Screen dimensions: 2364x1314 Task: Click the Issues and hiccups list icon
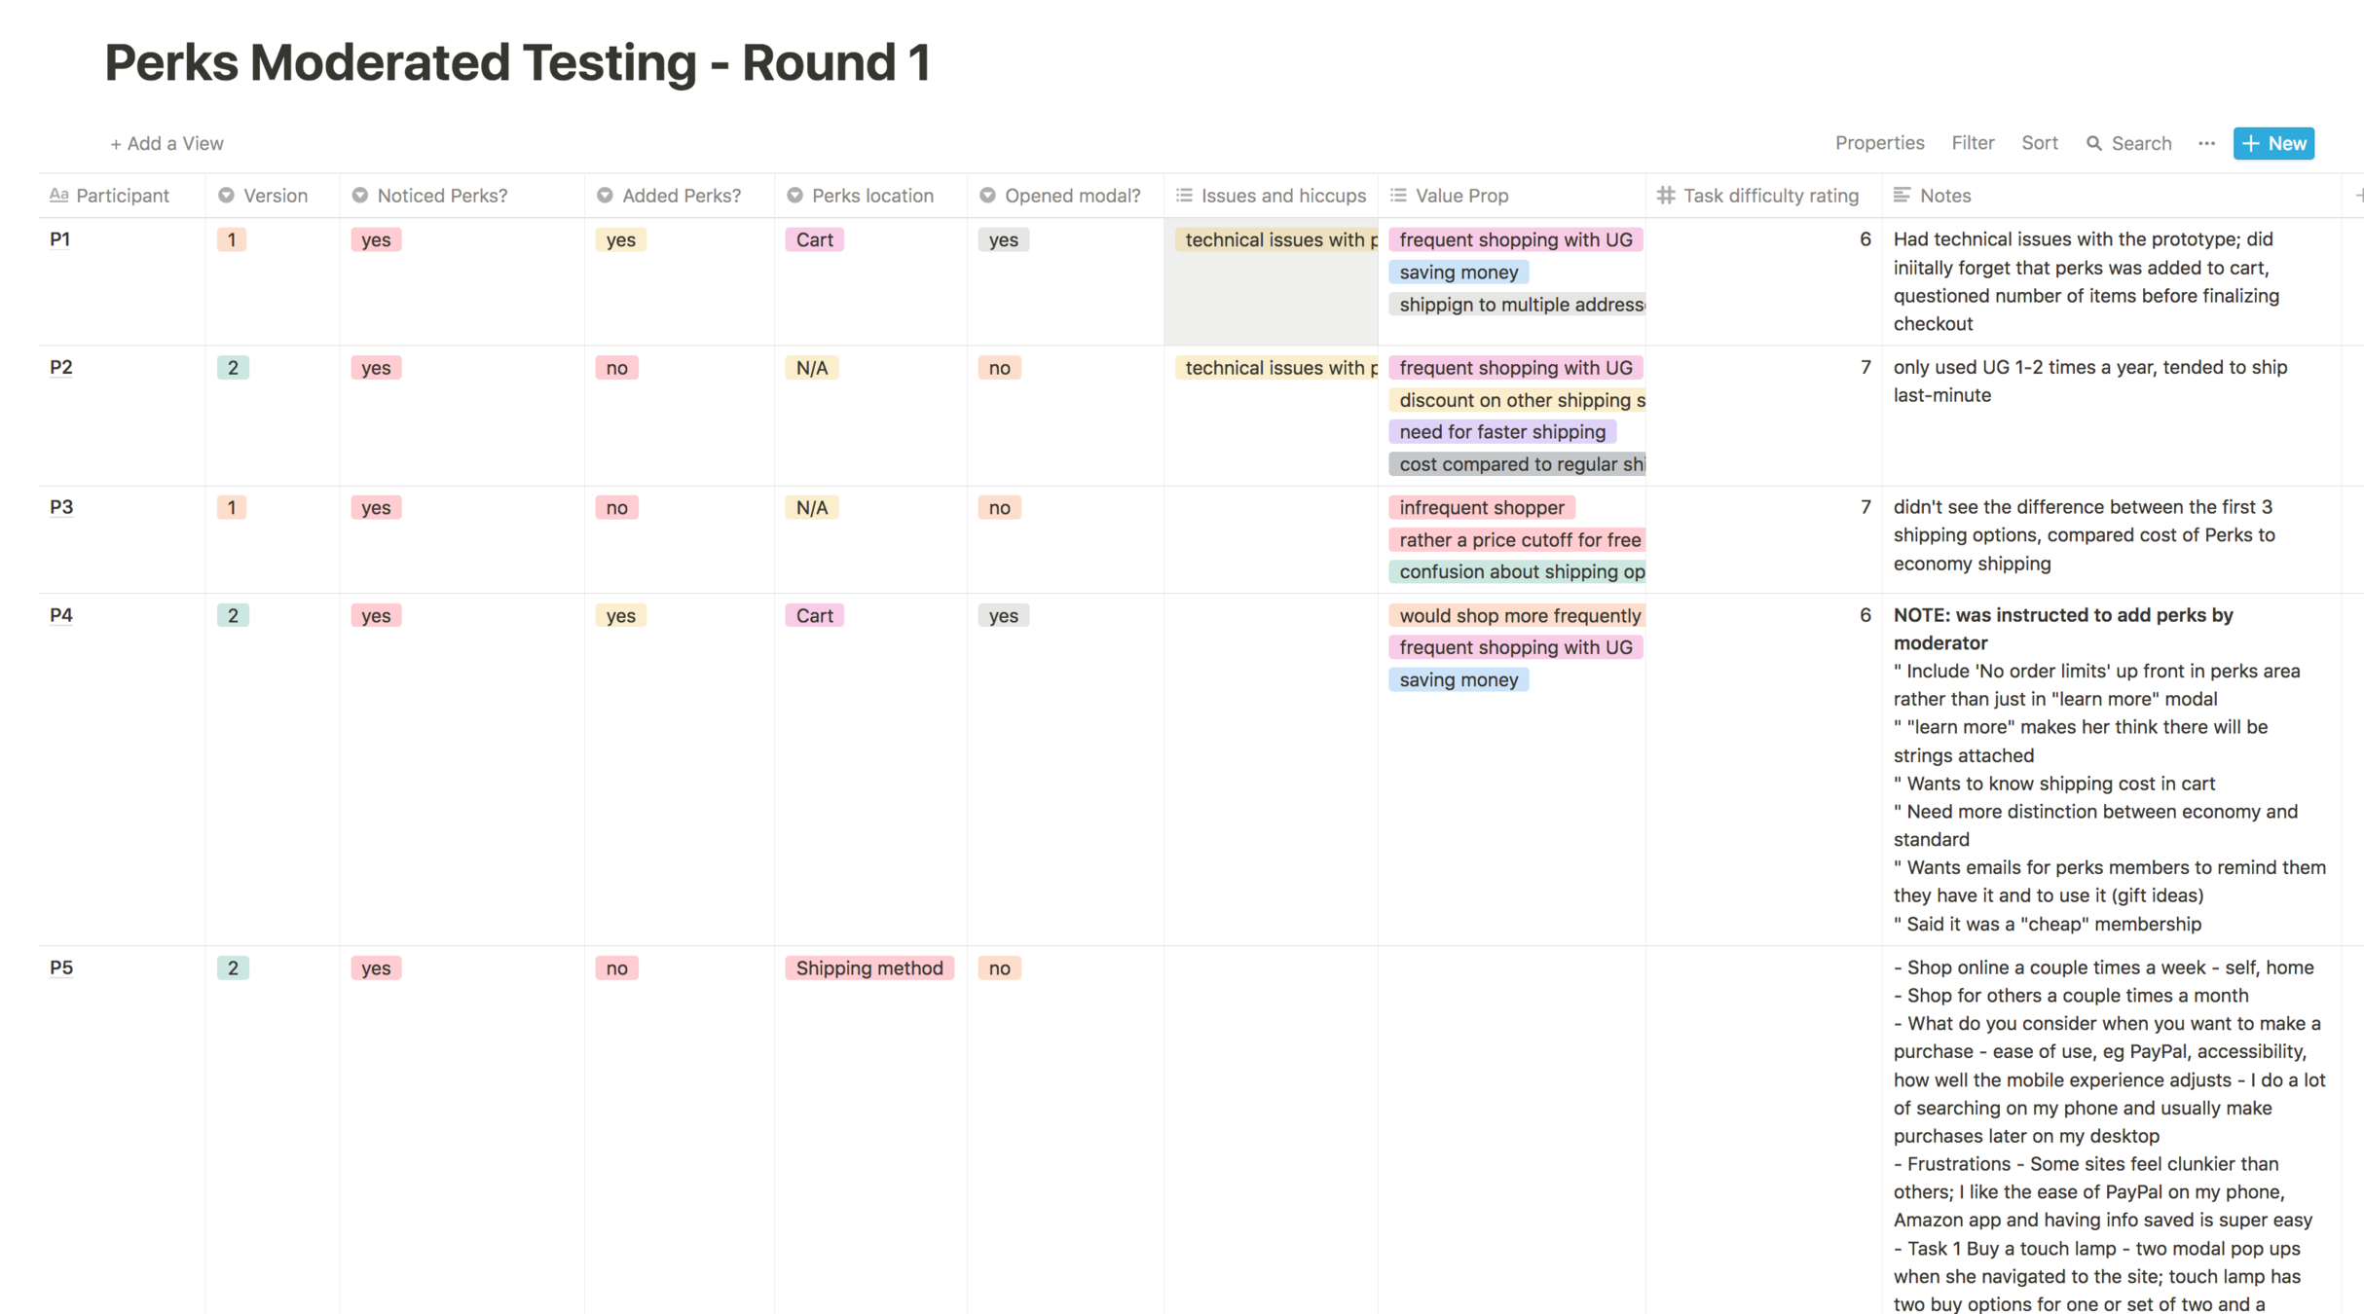pyautogui.click(x=1184, y=196)
